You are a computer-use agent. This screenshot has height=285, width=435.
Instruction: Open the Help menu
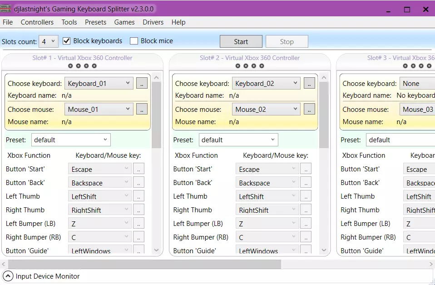pyautogui.click(x=178, y=22)
